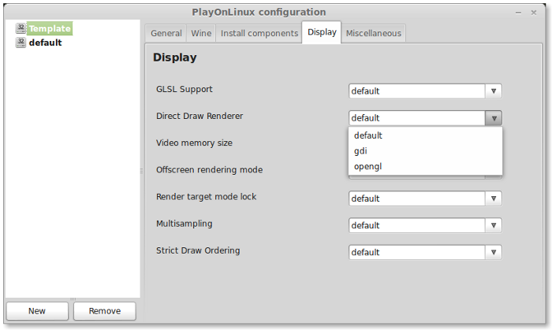Choose default in Direct Draw Renderer list
Viewport: 552px width, 330px height.
[425, 135]
